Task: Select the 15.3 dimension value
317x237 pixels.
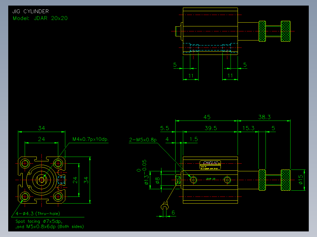Action: tap(248, 128)
